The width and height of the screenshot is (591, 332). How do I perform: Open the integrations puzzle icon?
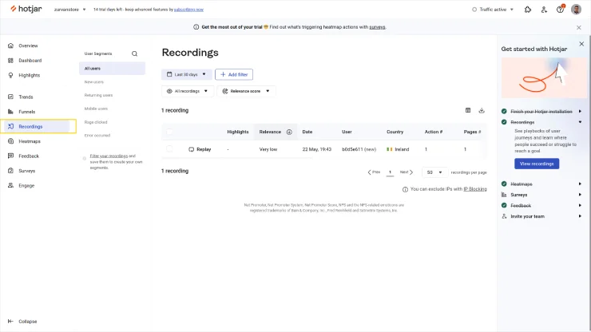(528, 10)
